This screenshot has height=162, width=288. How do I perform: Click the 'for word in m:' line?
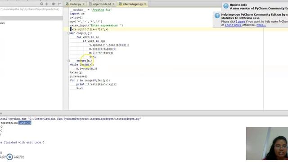[87, 37]
